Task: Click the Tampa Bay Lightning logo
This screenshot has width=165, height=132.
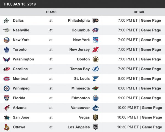Action: (95, 69)
